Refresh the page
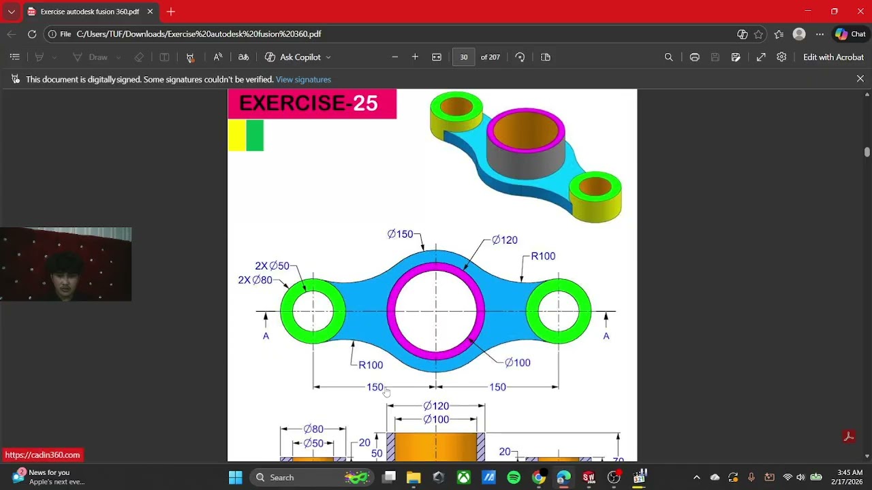 32,34
